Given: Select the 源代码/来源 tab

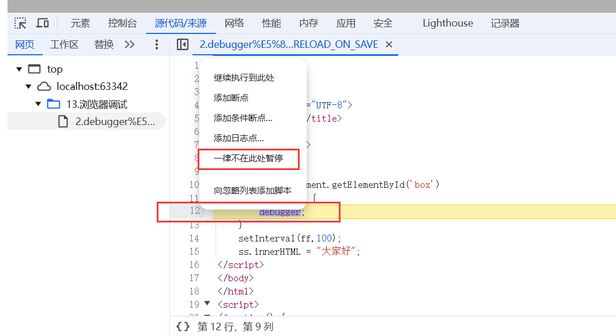Looking at the screenshot, I should click(x=181, y=23).
